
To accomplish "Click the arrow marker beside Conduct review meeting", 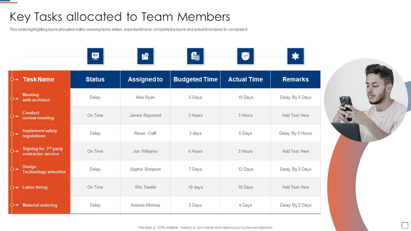I will tap(14, 116).
